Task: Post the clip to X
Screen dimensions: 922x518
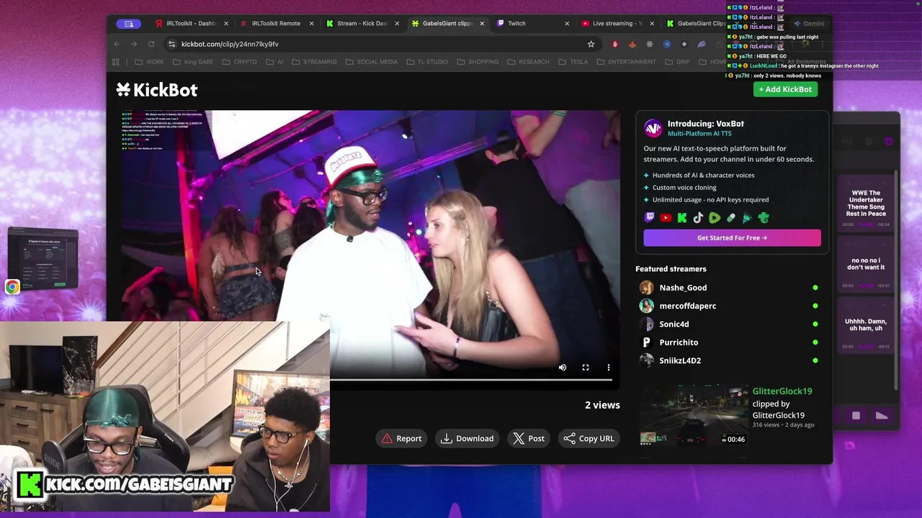Action: 529,438
